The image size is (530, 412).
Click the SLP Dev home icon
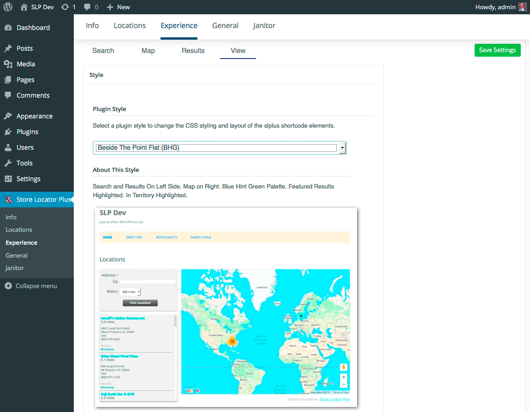(24, 7)
